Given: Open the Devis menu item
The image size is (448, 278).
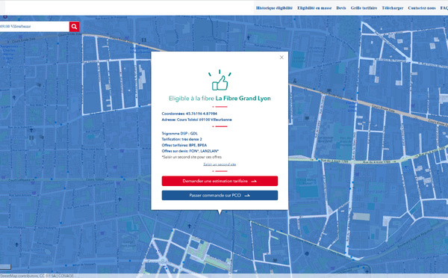Looking at the screenshot, I should 341,8.
